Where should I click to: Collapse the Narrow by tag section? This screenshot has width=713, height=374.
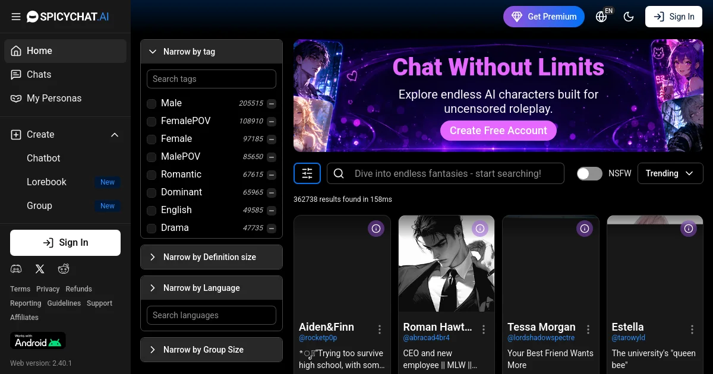[212, 52]
